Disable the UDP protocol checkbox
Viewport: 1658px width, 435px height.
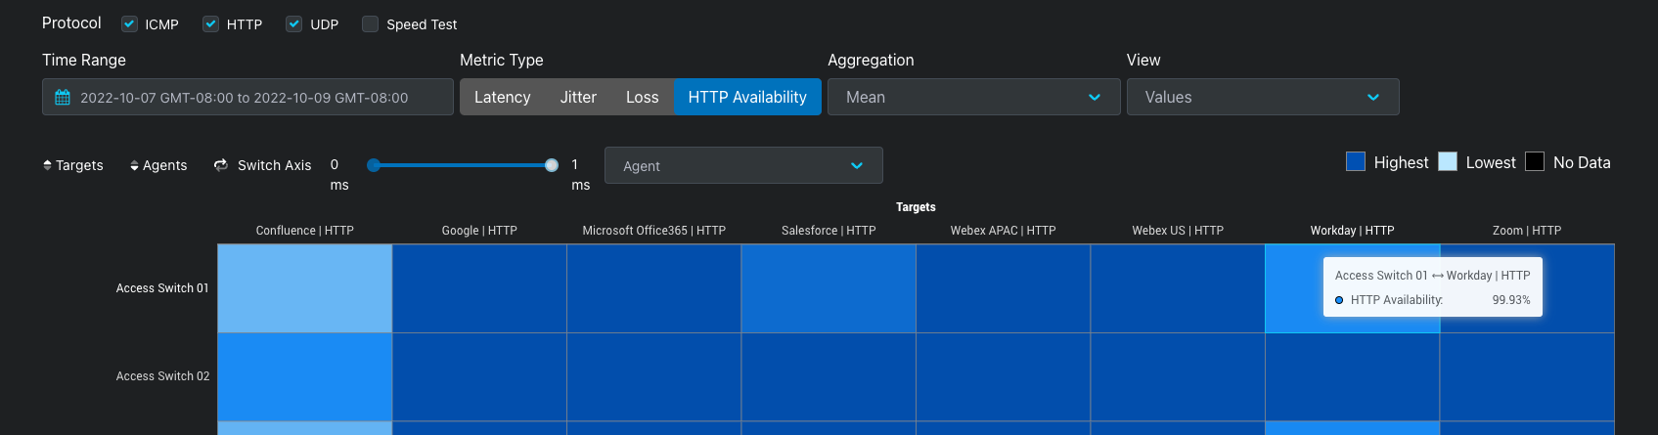[293, 23]
